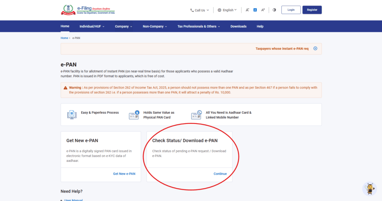Increase font size with A+ icon
The height and width of the screenshot is (201, 382).
(x=263, y=10)
